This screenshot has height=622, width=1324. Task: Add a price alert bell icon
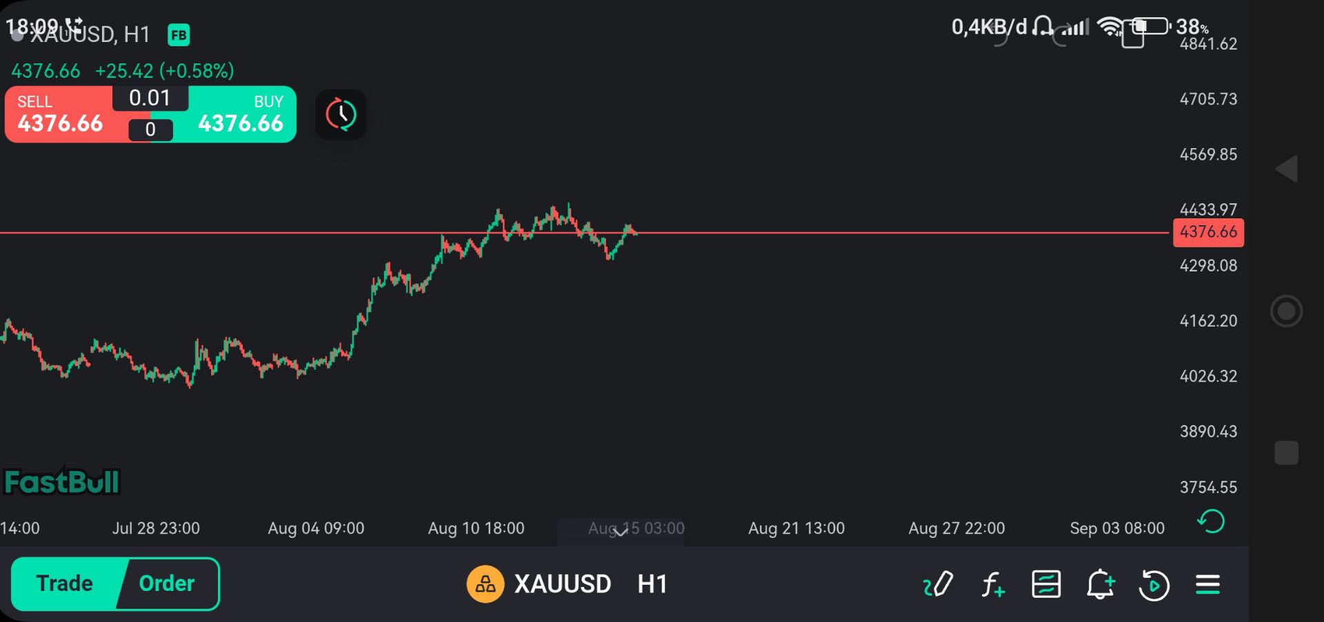pos(1101,584)
